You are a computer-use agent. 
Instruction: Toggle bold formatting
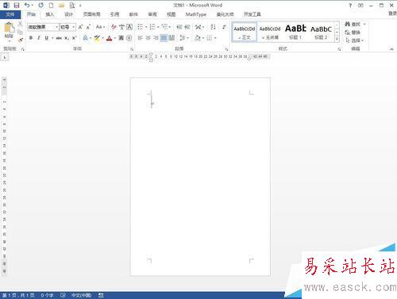click(31, 38)
